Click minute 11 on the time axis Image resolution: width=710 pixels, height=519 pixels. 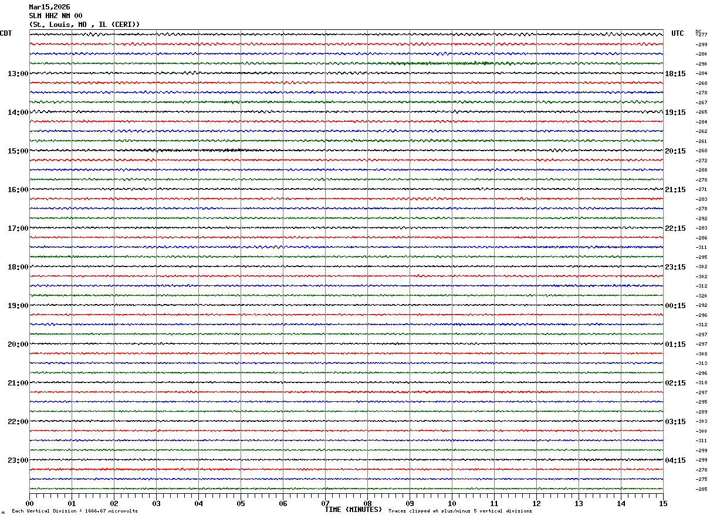[494, 504]
